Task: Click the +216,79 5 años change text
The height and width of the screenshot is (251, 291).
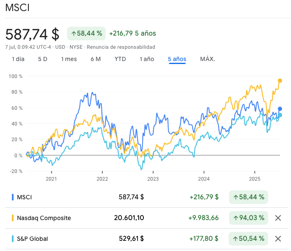Action: tap(132, 33)
